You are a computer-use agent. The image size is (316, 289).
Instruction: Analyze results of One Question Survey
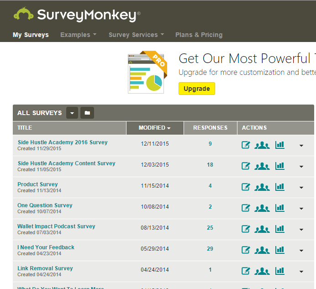pos(280,208)
